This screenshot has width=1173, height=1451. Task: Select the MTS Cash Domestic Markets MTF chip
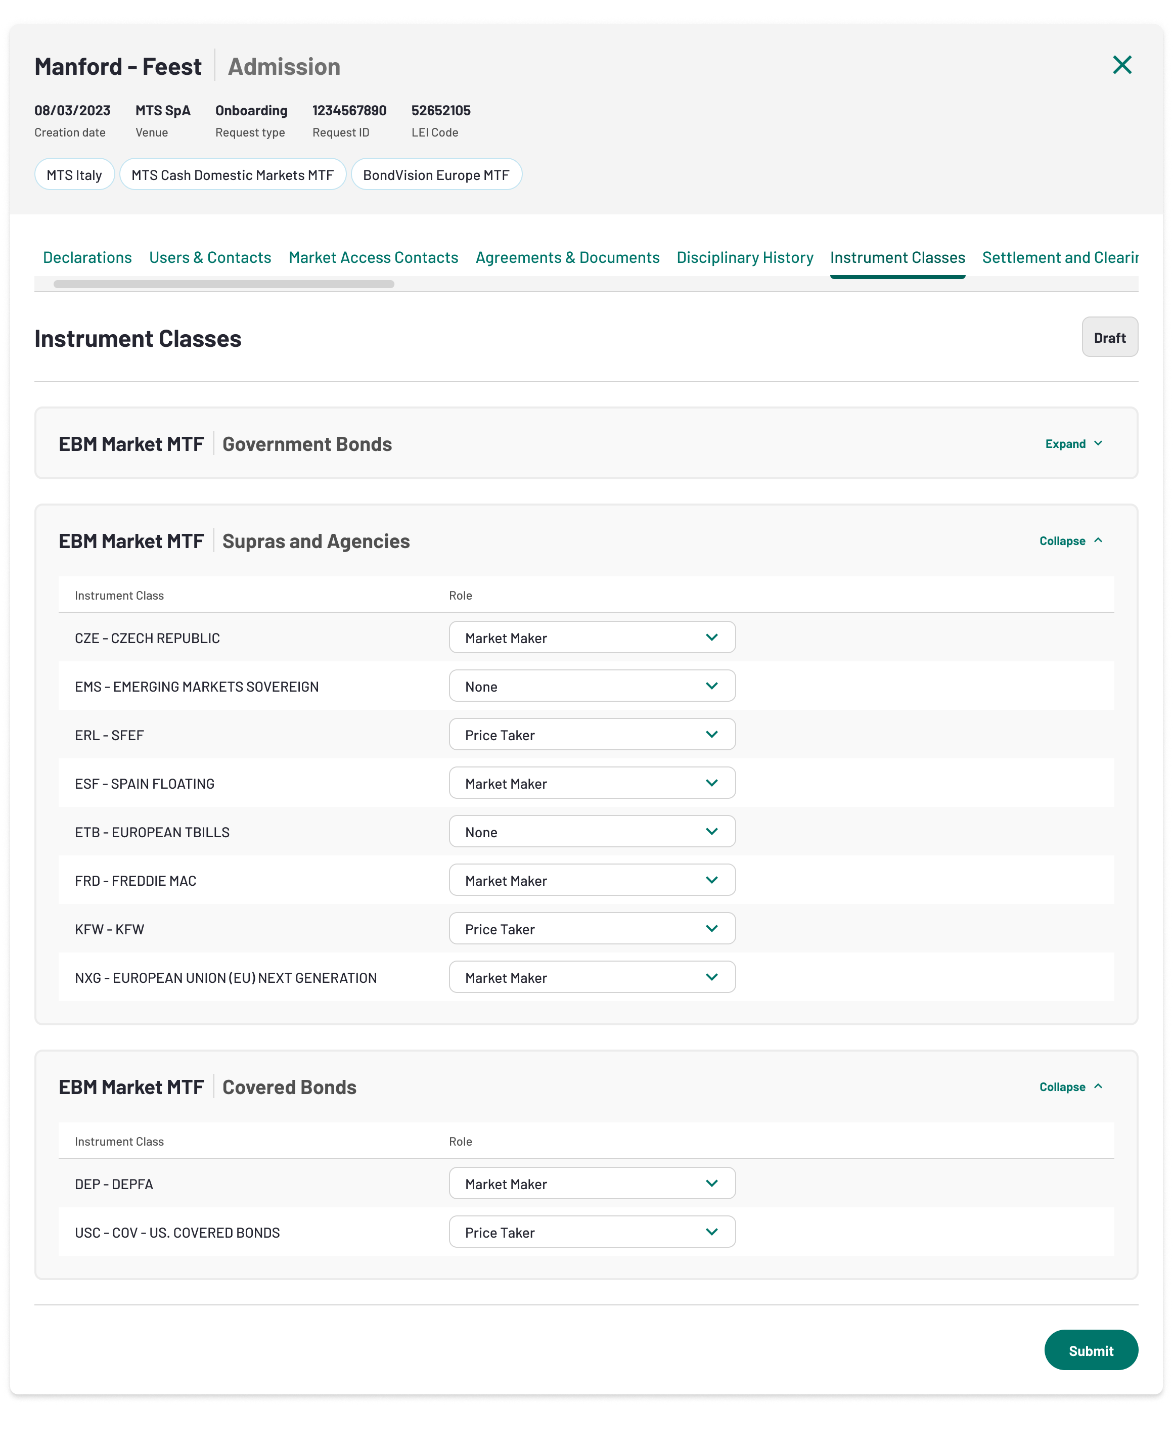(x=233, y=175)
